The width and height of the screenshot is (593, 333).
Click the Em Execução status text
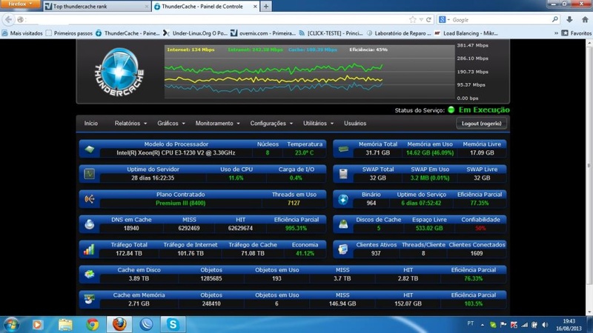[484, 110]
